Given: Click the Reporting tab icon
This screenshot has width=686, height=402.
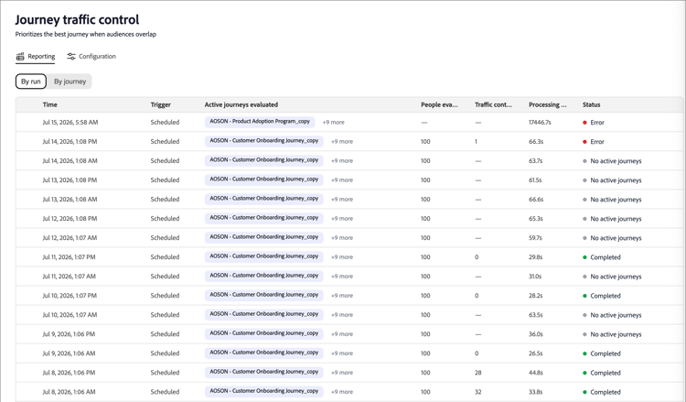Looking at the screenshot, I should click(20, 57).
